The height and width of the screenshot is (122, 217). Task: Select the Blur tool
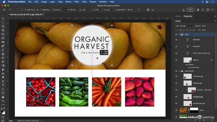click(x=3, y=69)
